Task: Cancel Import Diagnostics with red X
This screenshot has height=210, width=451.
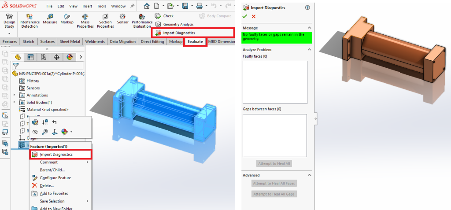Action: tap(253, 16)
